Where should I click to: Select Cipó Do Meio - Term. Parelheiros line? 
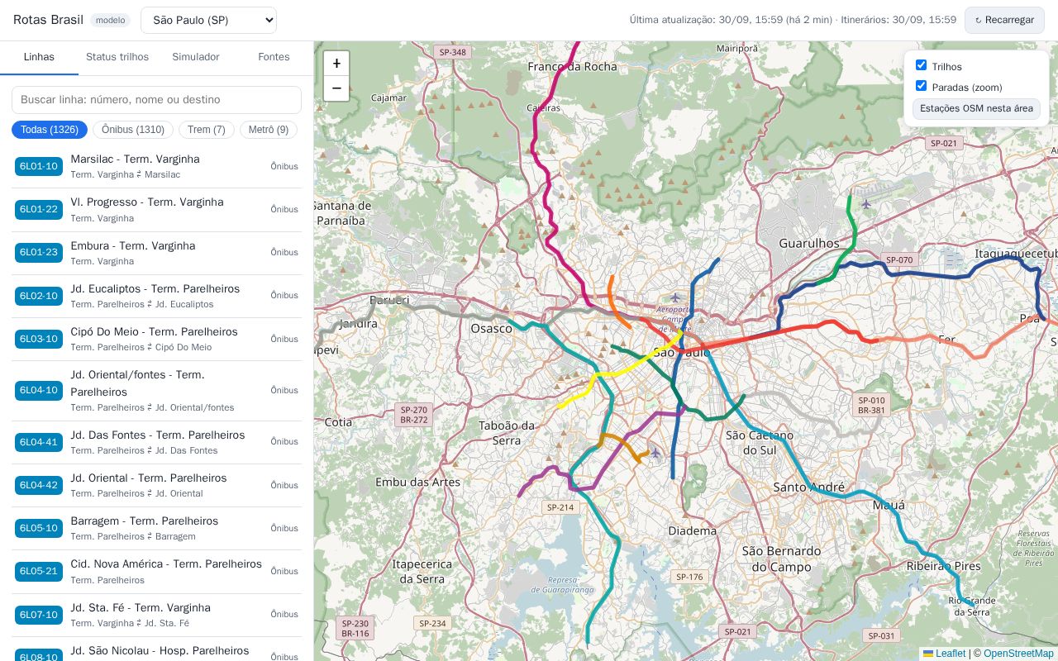[157, 339]
